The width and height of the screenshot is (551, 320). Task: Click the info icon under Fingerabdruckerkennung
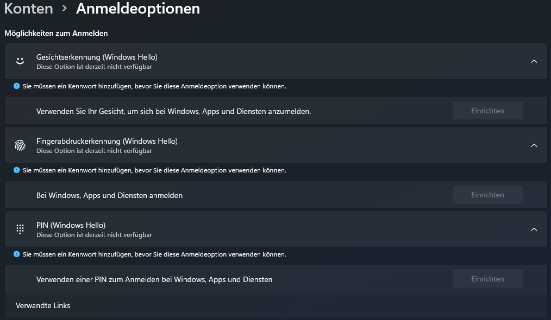click(x=16, y=170)
